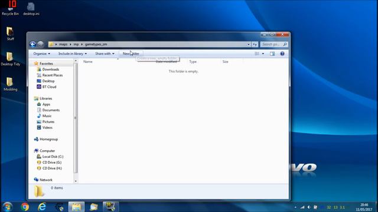Click the gametypes_zm breadcrumb segment
The width and height of the screenshot is (378, 212).
click(x=96, y=44)
